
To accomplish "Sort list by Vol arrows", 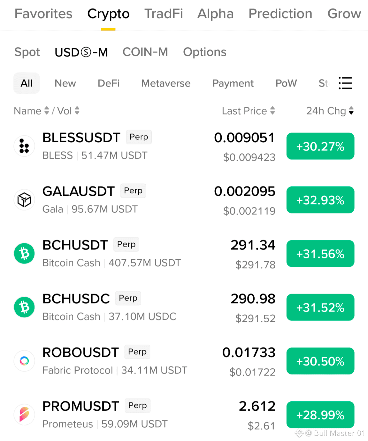I will [77, 111].
